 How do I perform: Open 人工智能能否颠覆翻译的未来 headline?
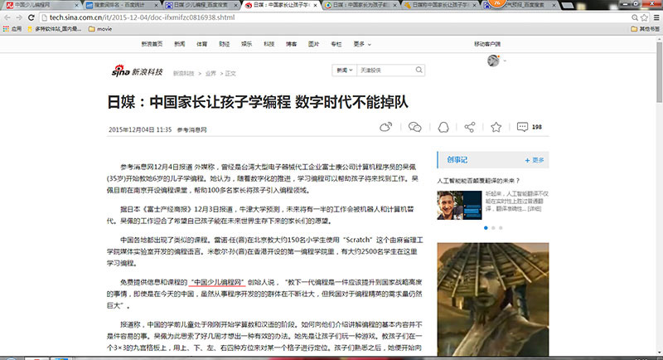click(478, 181)
